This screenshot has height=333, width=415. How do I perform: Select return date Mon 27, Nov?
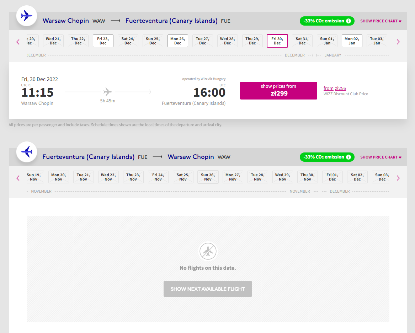point(233,177)
